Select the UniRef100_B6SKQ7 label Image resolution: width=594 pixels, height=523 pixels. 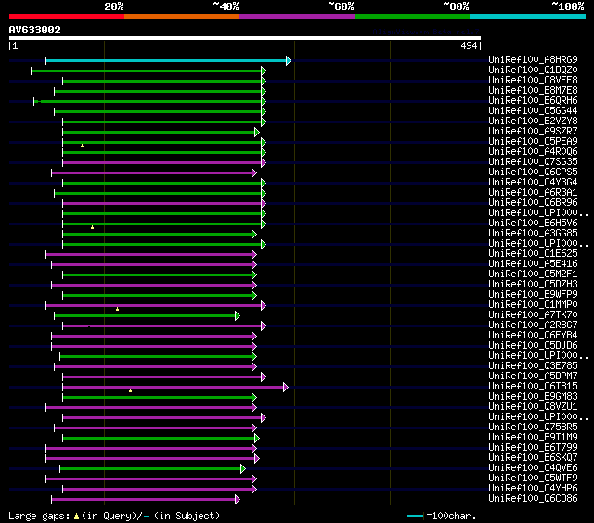coord(533,458)
